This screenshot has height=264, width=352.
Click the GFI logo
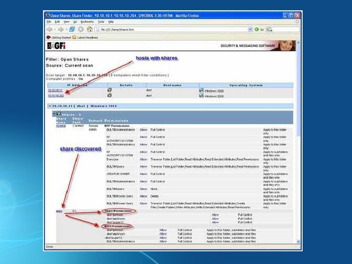56,46
